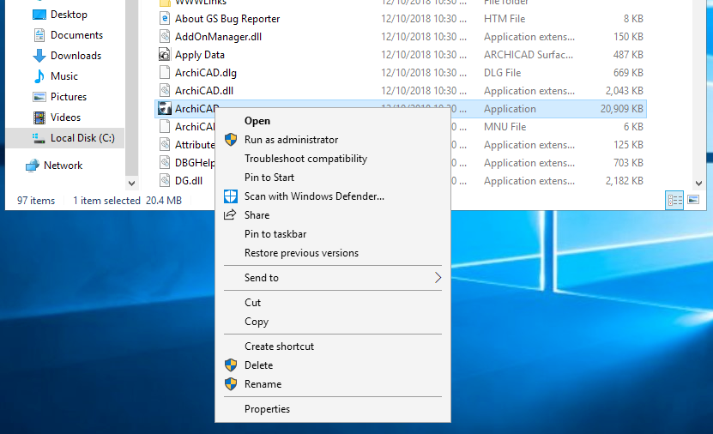Click the About GS Bug Reporter HTM icon
713x434 pixels.
pos(165,19)
